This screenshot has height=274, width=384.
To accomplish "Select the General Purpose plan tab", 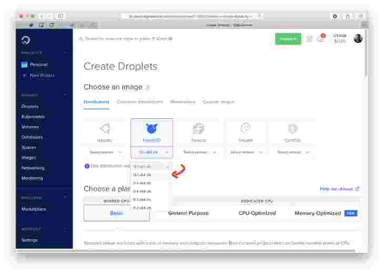I will coord(188,213).
